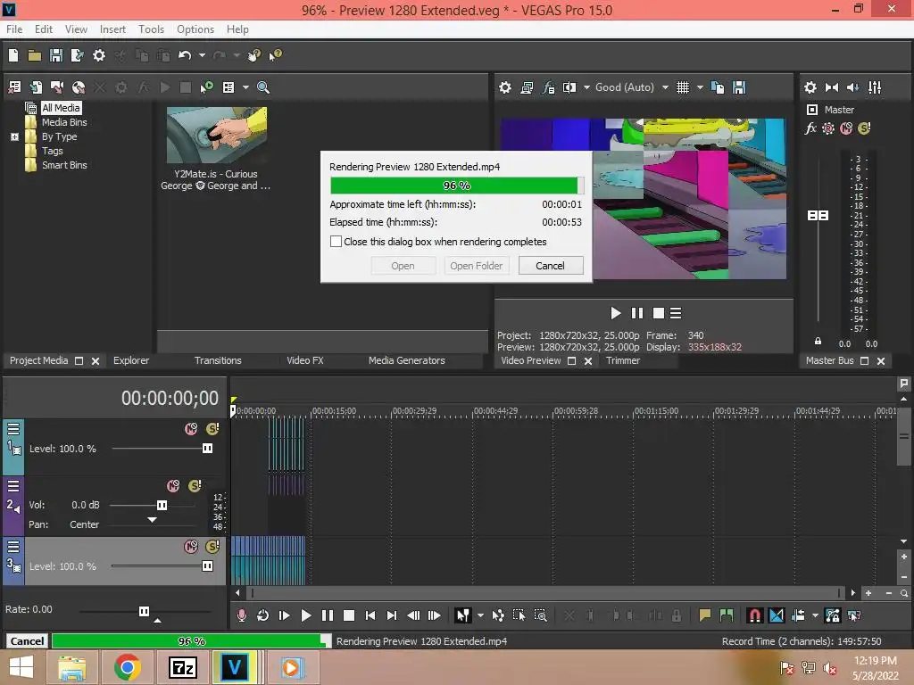
Task: Switch to the Trimmer tab
Action: tap(622, 360)
